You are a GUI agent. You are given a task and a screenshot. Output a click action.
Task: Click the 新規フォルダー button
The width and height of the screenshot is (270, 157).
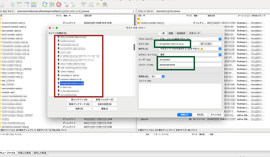point(104,100)
